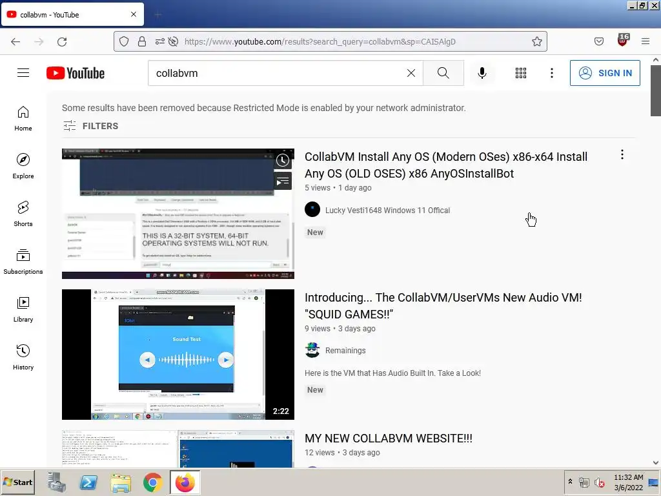Open YouTube settings three-dot menu
Image resolution: width=661 pixels, height=496 pixels.
[551, 73]
